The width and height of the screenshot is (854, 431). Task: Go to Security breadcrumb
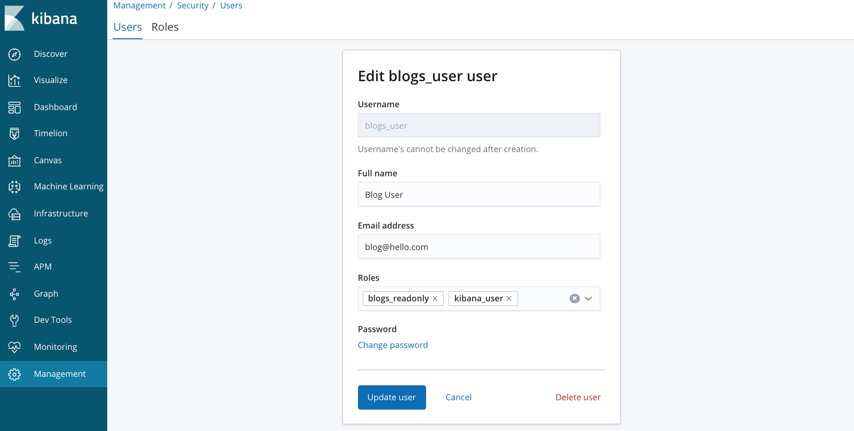tap(193, 6)
